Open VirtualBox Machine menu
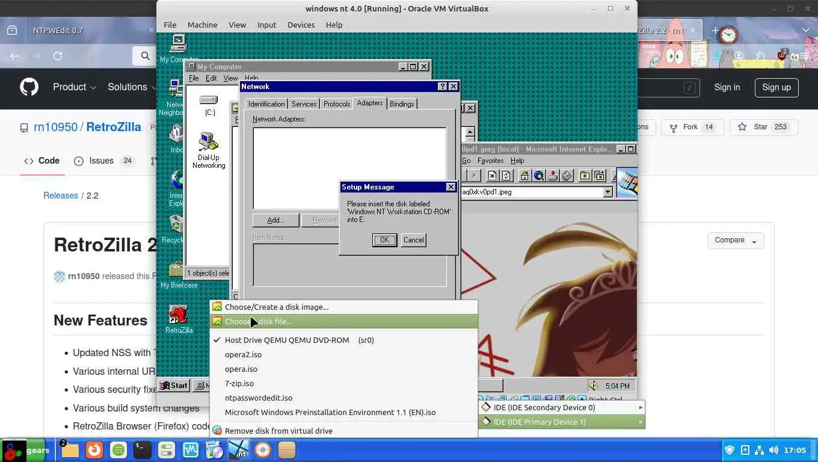Image resolution: width=818 pixels, height=462 pixels. coord(202,25)
